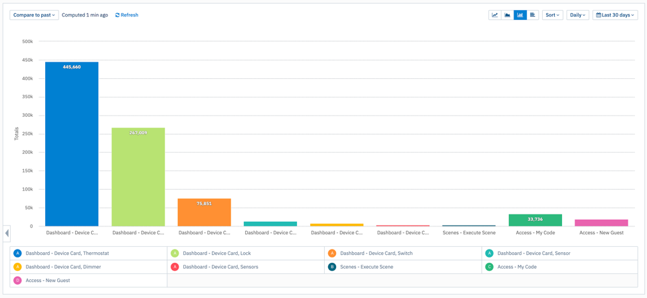Image resolution: width=647 pixels, height=298 pixels.
Task: Toggle Dashboard - Device Card, Thermostat legend item
Action: click(x=67, y=254)
